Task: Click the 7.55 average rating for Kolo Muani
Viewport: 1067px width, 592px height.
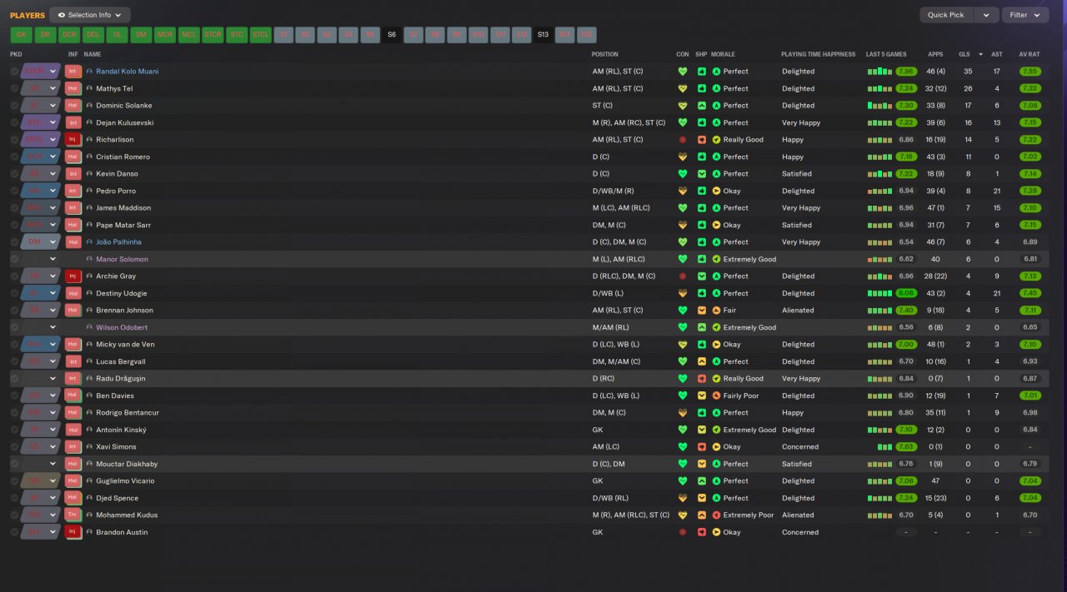Action: pos(1029,72)
